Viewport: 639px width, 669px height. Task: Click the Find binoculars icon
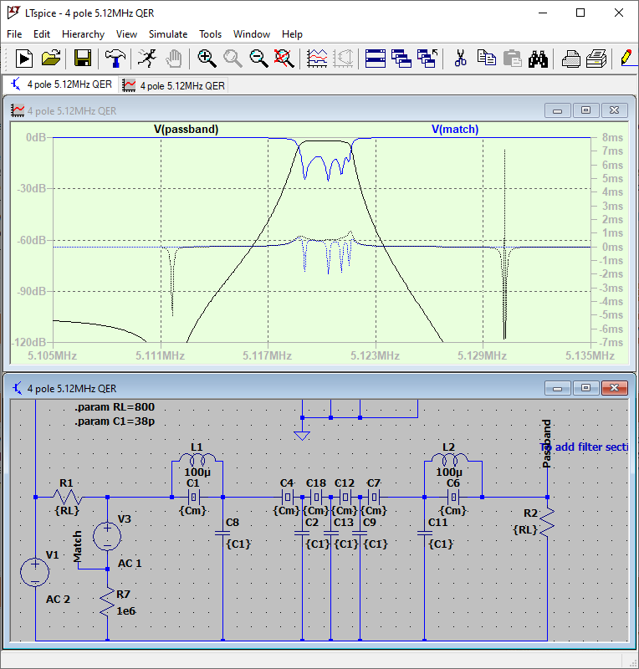[538, 58]
